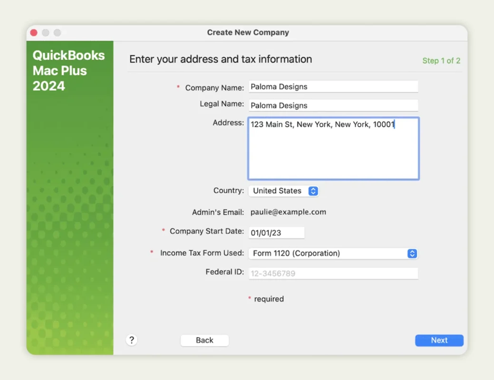Click the Legal Name input field
494x380 pixels.
[x=333, y=105]
